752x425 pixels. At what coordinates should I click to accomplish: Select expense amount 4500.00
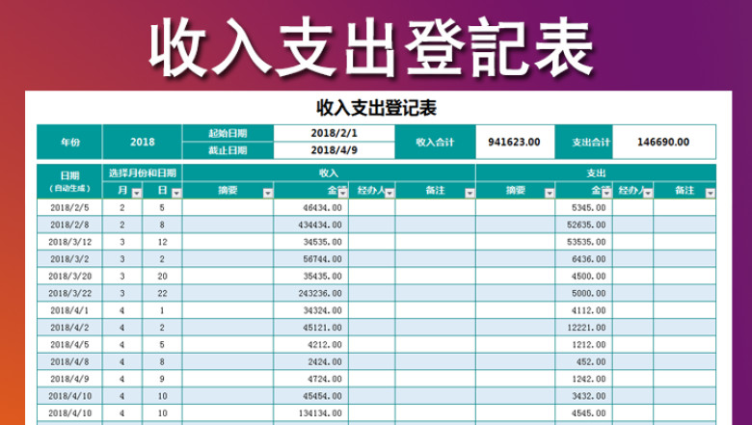[x=583, y=276]
